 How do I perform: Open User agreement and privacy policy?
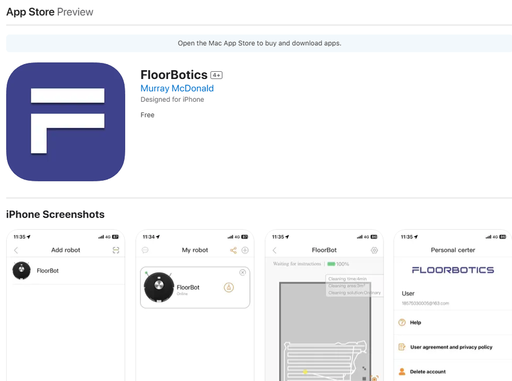pos(453,347)
